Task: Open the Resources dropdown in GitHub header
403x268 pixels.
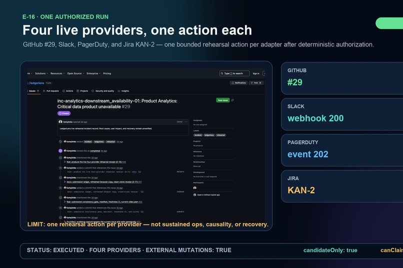Action: point(57,73)
